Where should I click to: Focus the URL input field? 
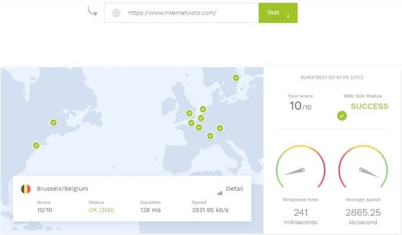[x=181, y=13]
